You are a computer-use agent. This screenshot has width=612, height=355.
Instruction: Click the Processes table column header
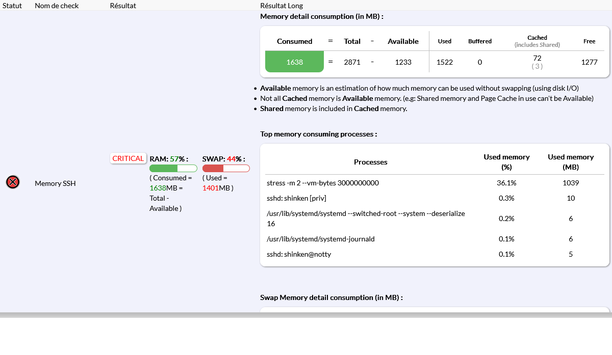point(370,162)
